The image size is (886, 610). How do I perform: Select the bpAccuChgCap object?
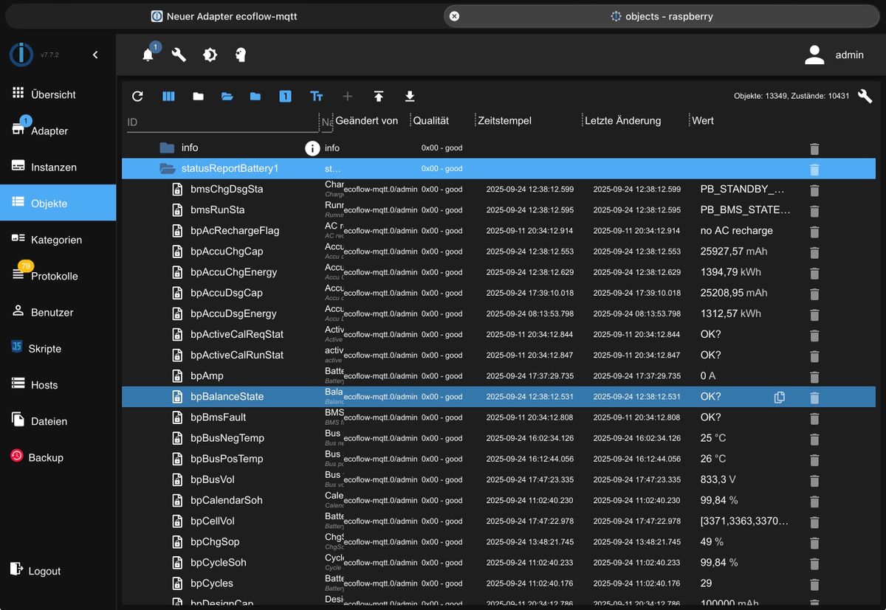coord(498,251)
